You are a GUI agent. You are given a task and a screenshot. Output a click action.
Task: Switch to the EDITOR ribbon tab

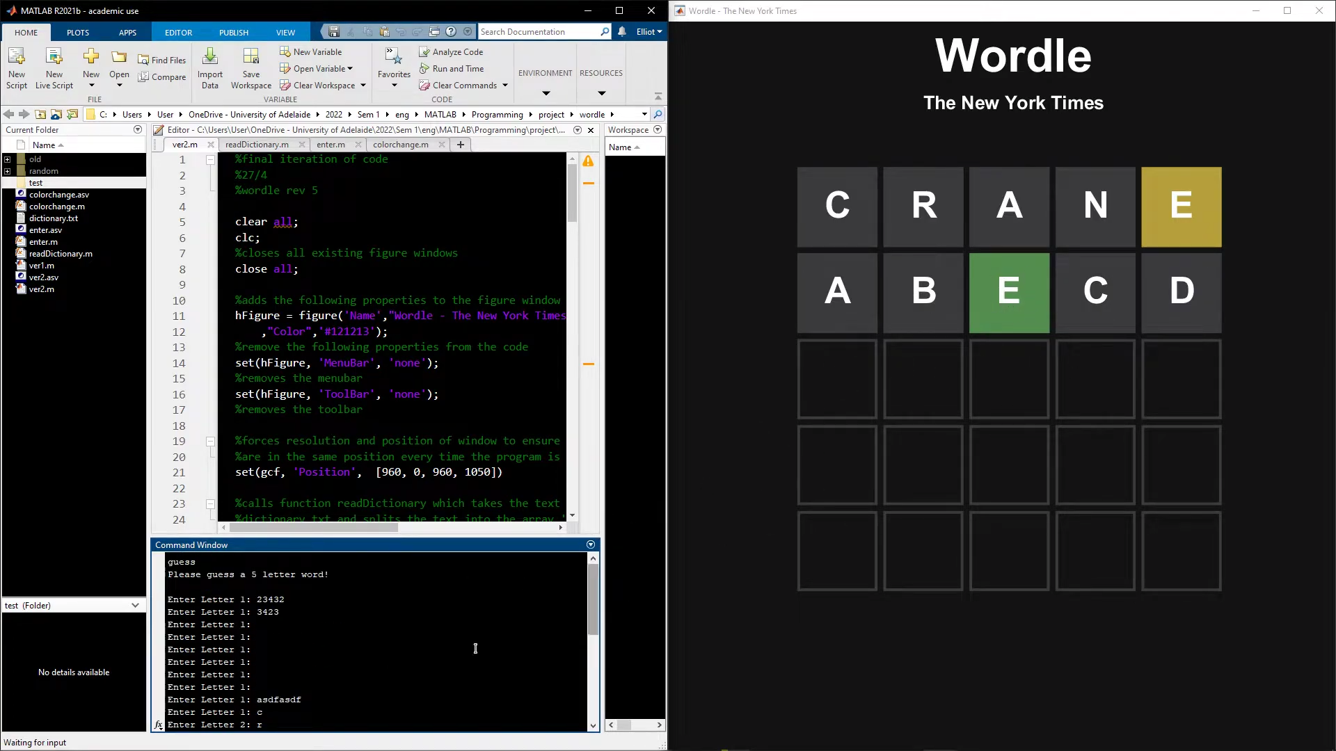point(178,33)
